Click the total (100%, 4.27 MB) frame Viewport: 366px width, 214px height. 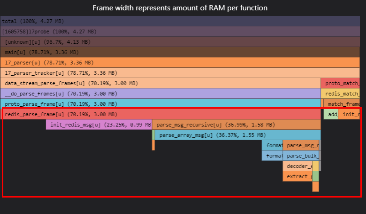(180, 21)
